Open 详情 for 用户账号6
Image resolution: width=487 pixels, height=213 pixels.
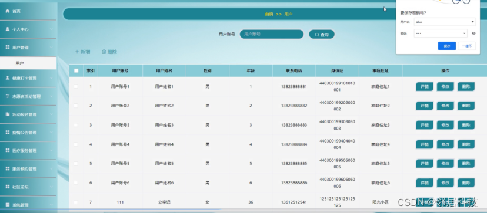pyautogui.click(x=425, y=183)
